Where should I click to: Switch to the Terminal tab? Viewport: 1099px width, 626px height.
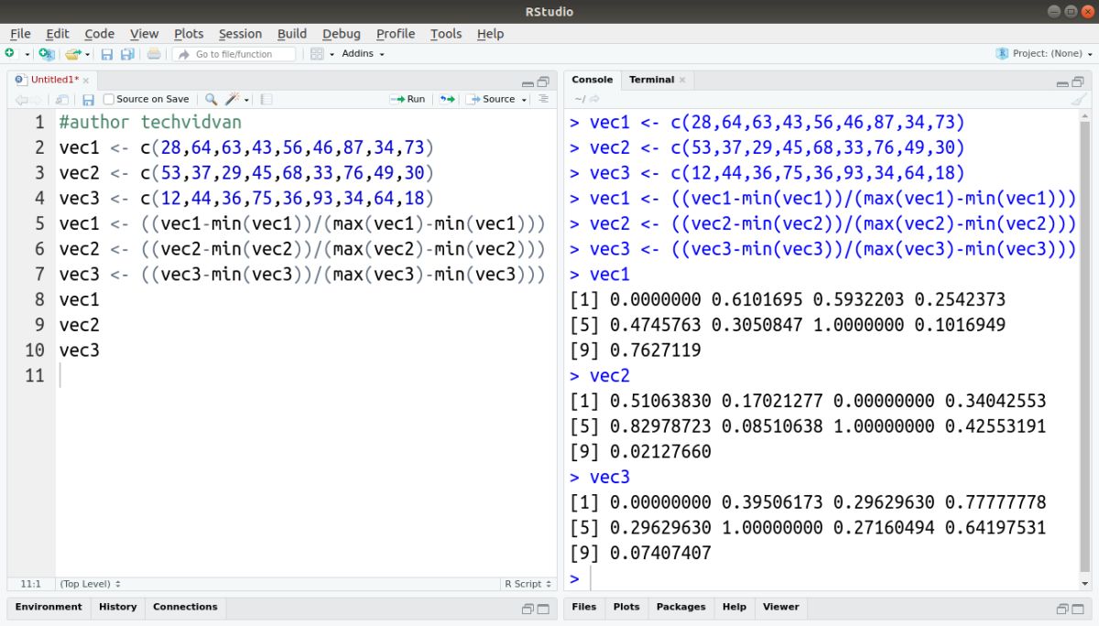pyautogui.click(x=650, y=80)
